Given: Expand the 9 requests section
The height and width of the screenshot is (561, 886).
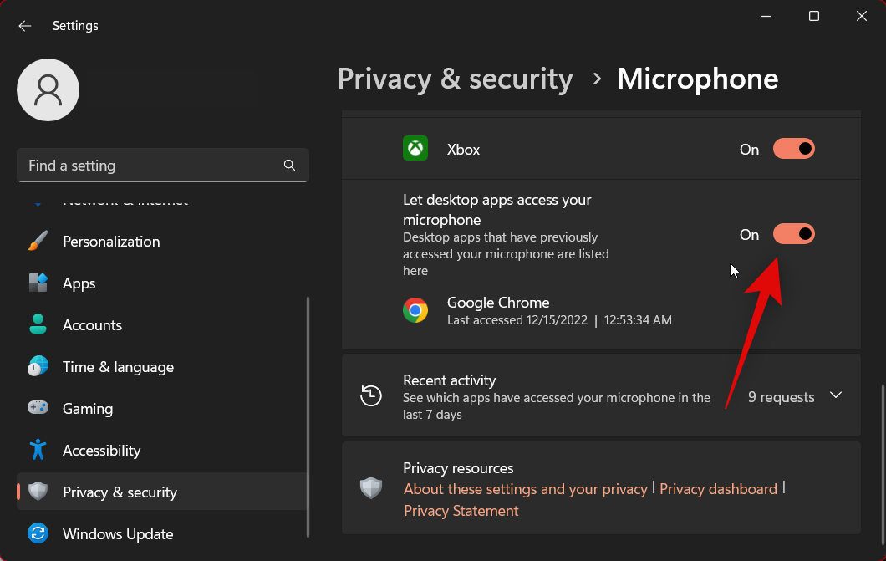Looking at the screenshot, I should [x=781, y=397].
